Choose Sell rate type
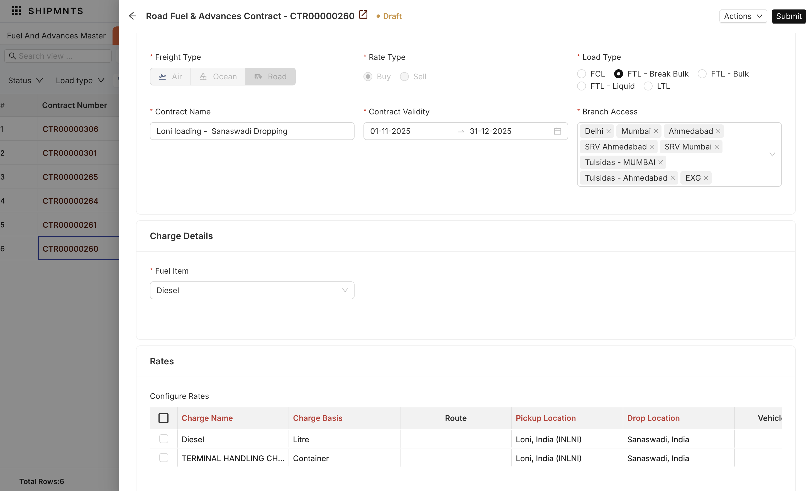Viewport: 808px width, 491px height. point(404,77)
